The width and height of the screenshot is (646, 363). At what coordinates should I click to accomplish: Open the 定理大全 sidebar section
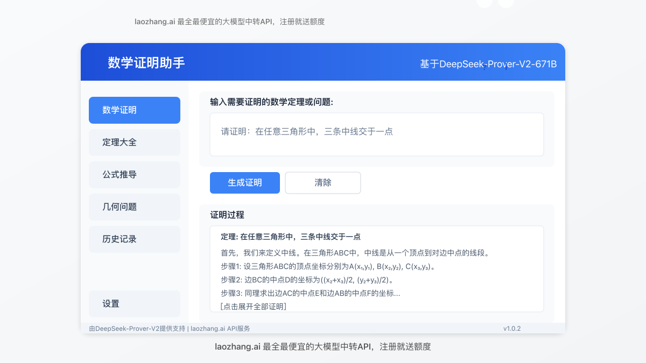pyautogui.click(x=135, y=143)
